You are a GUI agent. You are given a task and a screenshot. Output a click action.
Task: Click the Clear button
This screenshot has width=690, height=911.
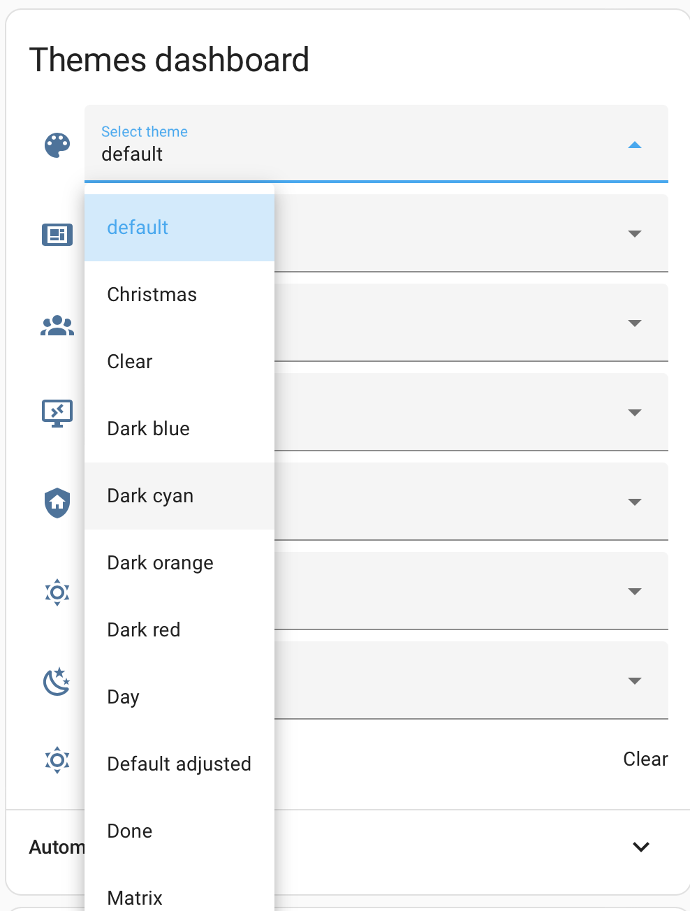[645, 759]
